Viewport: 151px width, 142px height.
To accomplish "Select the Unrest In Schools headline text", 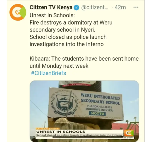I will click(x=52, y=15).
